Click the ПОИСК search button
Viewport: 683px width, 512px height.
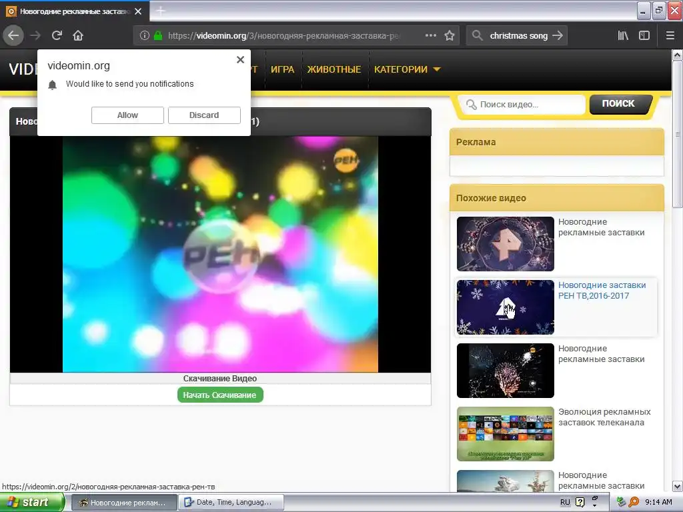pos(620,104)
